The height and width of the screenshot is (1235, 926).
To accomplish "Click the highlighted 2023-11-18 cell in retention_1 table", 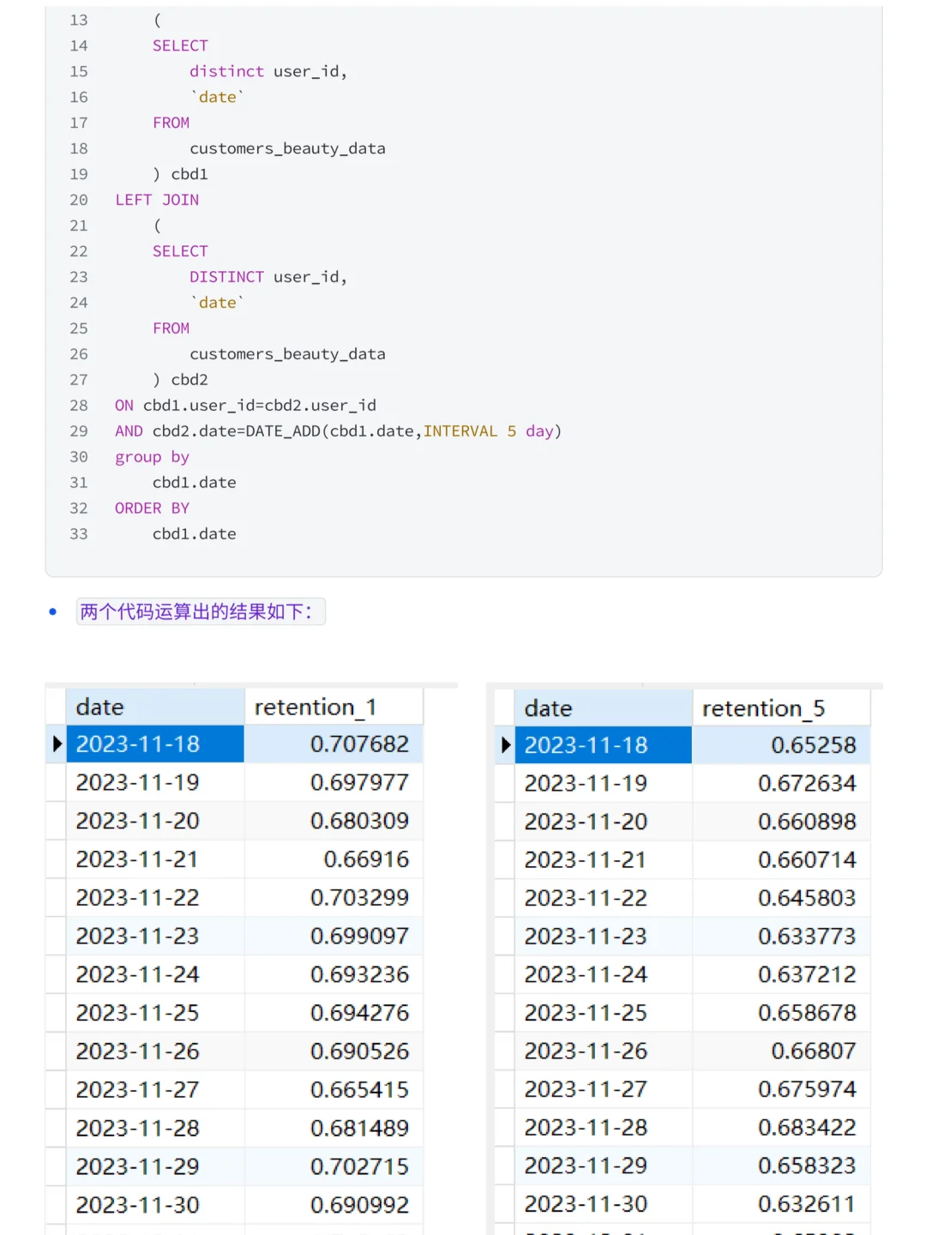I will tap(155, 744).
